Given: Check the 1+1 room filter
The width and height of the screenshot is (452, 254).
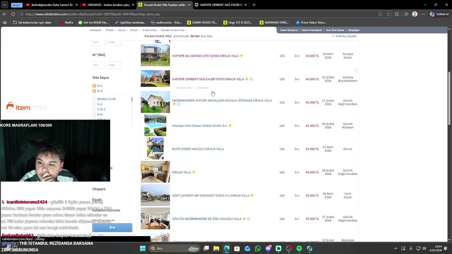Looking at the screenshot, I should (94, 104).
